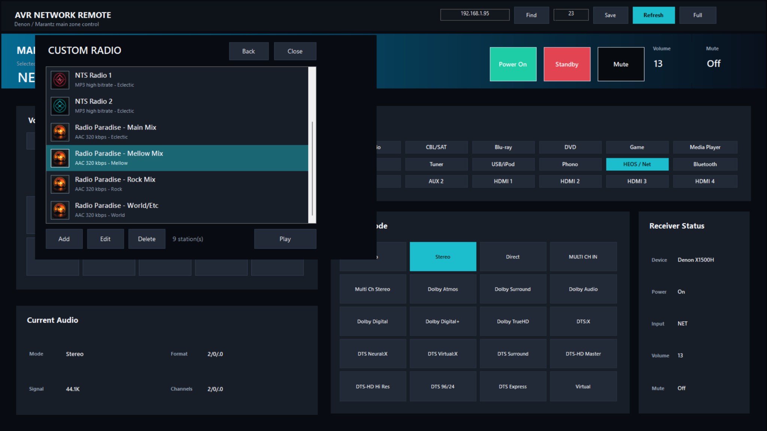The image size is (767, 431).
Task: Choose DTS Virtual:X sound mode
Action: 443,354
